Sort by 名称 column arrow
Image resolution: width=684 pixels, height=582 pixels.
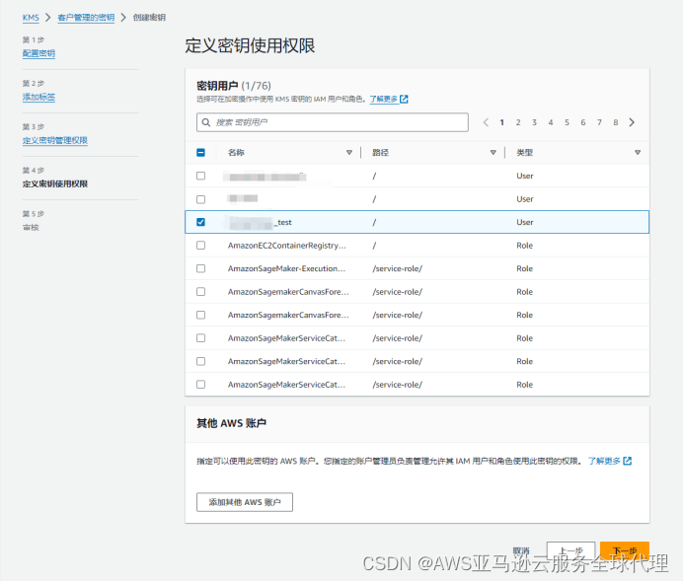pos(349,153)
